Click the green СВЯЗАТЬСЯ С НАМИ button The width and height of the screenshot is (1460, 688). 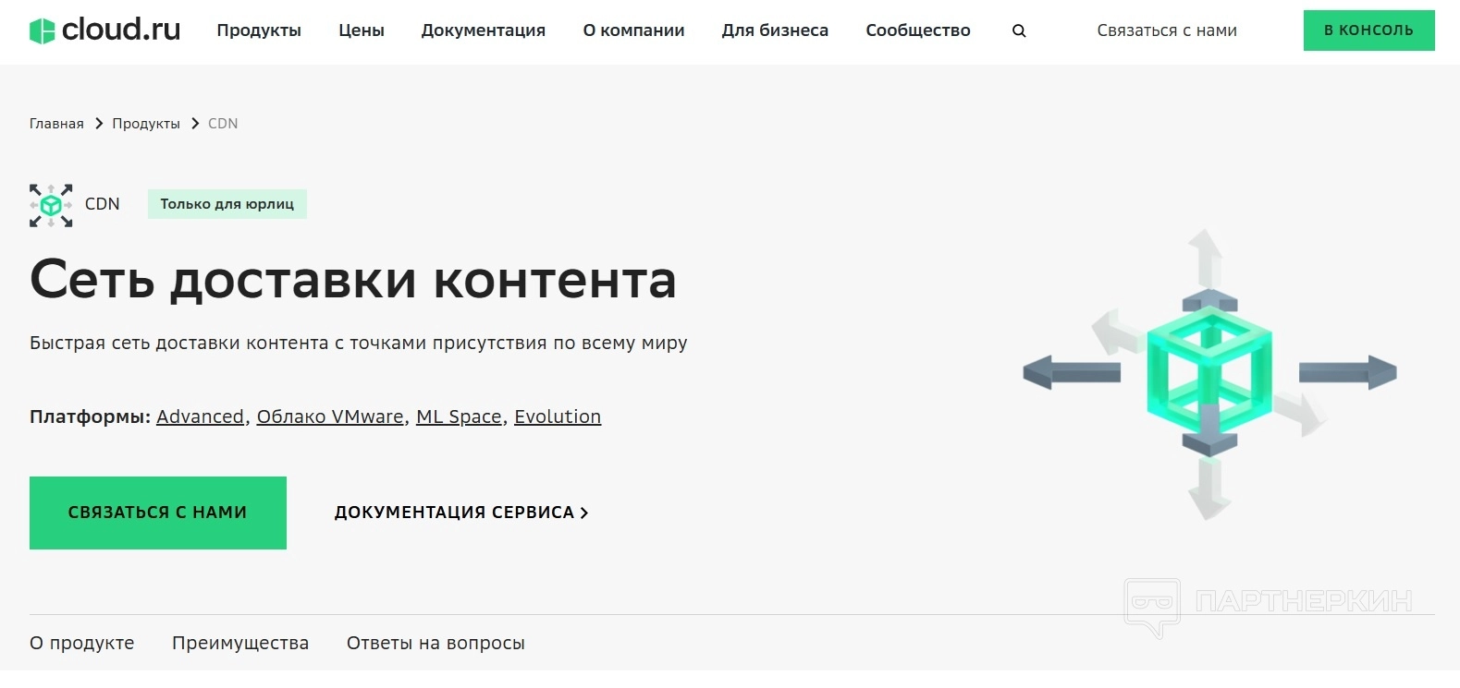158,513
